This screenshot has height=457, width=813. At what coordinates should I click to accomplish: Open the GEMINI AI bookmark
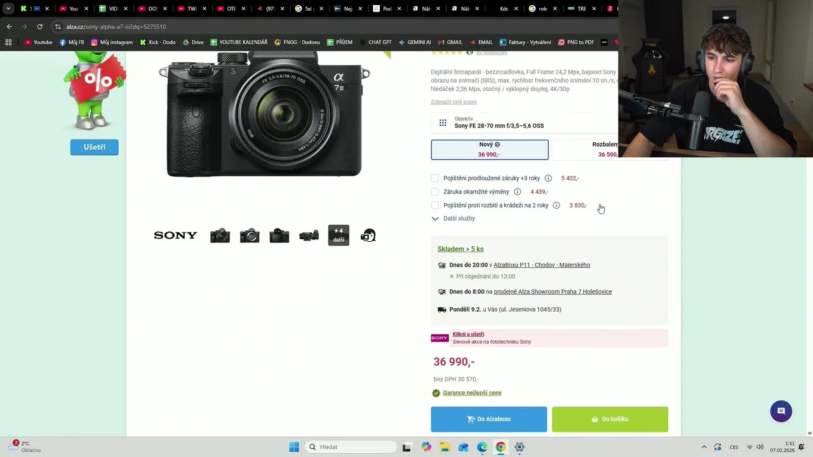click(x=415, y=43)
